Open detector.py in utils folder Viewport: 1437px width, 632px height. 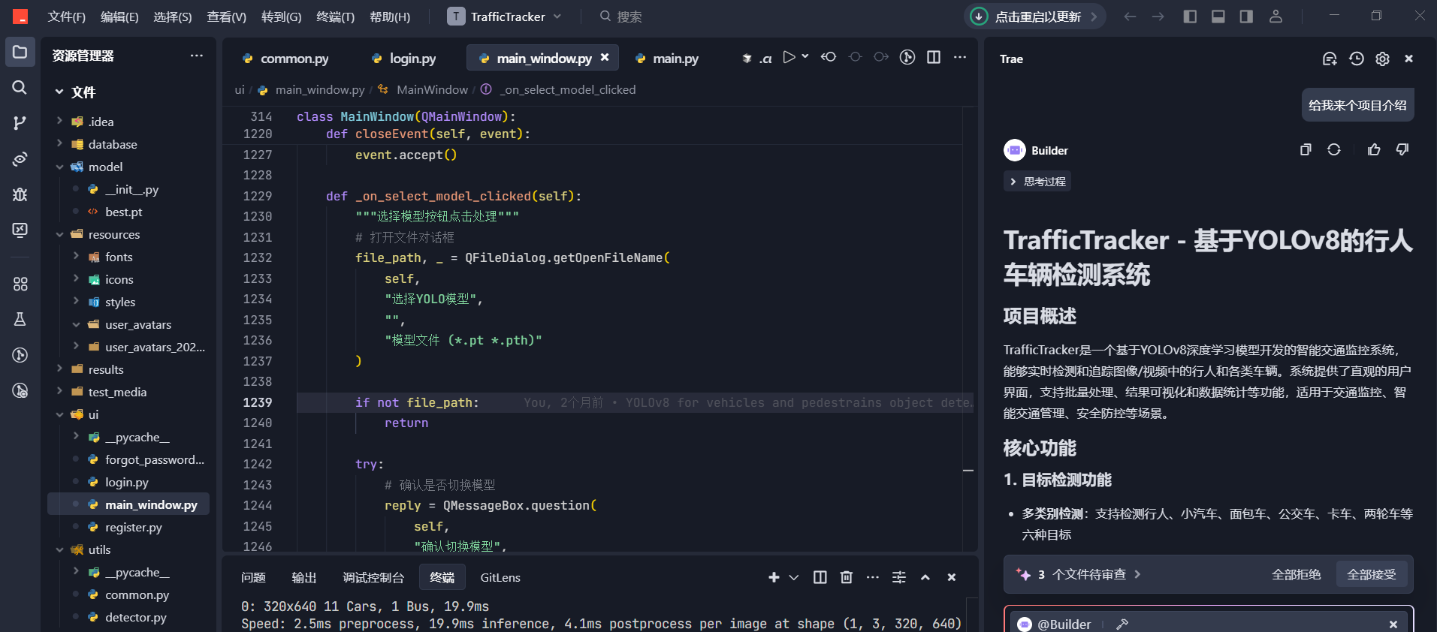pyautogui.click(x=136, y=617)
